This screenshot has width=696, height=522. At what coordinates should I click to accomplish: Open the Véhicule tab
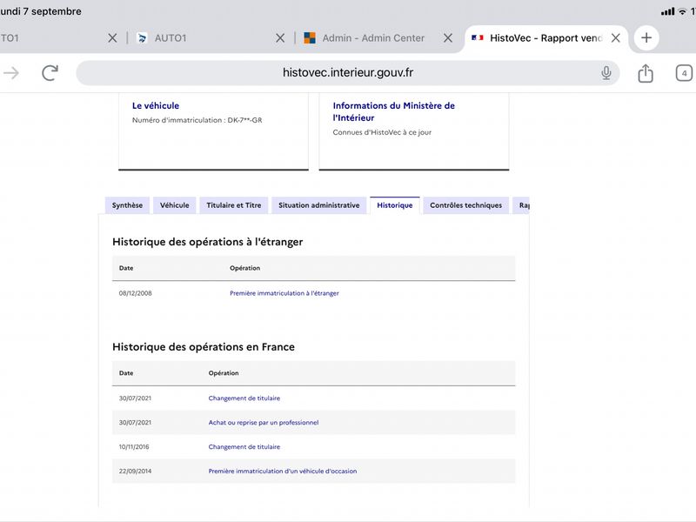pos(175,205)
